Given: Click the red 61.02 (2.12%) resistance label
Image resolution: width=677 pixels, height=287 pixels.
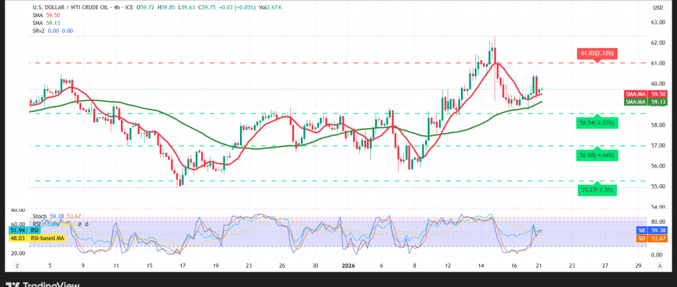Looking at the screenshot, I should coord(597,53).
